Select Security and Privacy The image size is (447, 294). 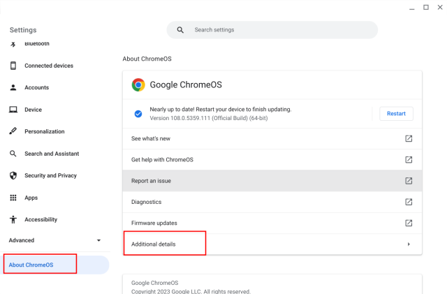[50, 175]
